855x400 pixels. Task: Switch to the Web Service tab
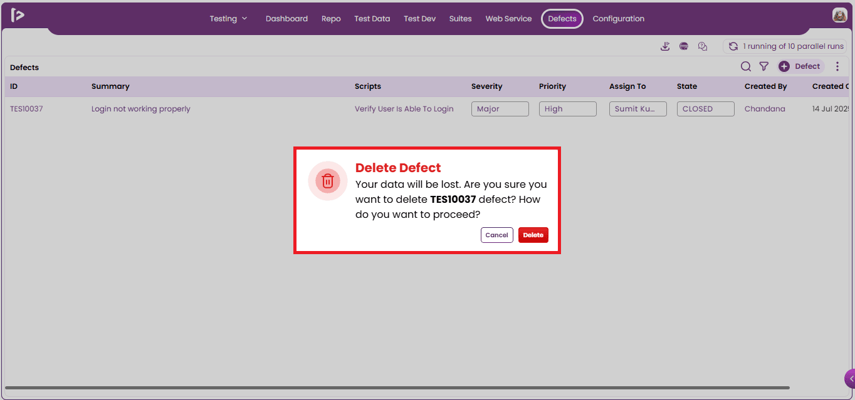pos(508,19)
